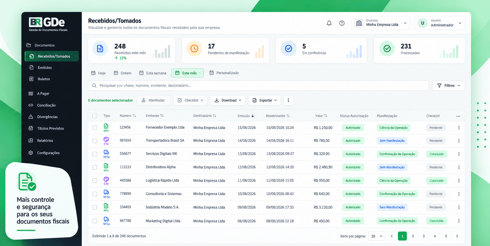Toggle the select-all checkbox in table header
Screen dimensions: 490x246
click(95, 116)
